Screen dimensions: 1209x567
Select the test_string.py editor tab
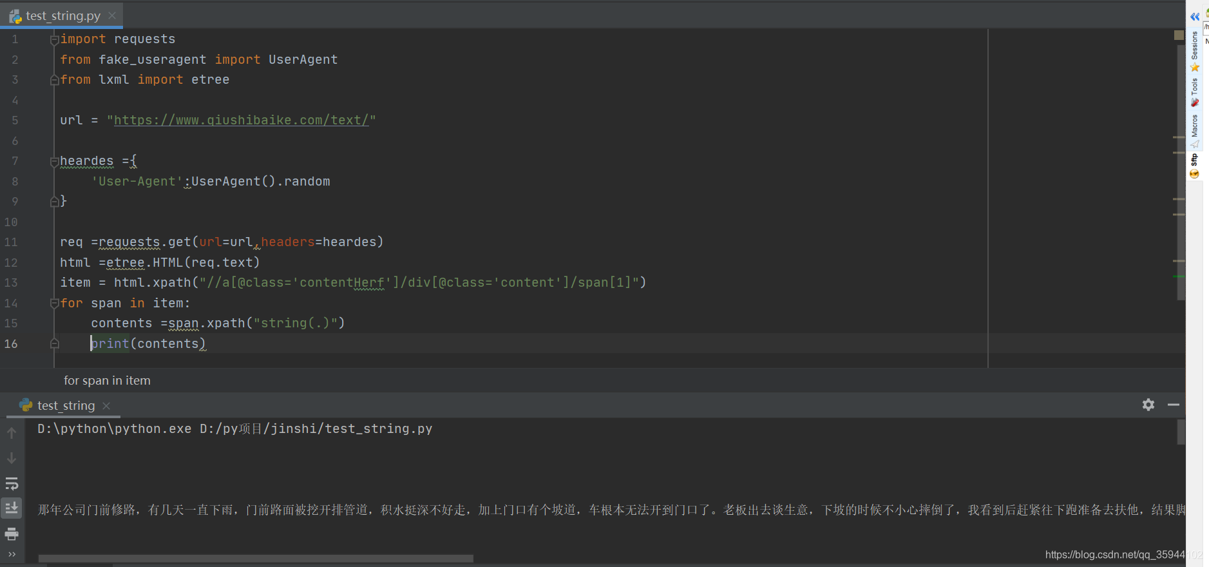62,15
